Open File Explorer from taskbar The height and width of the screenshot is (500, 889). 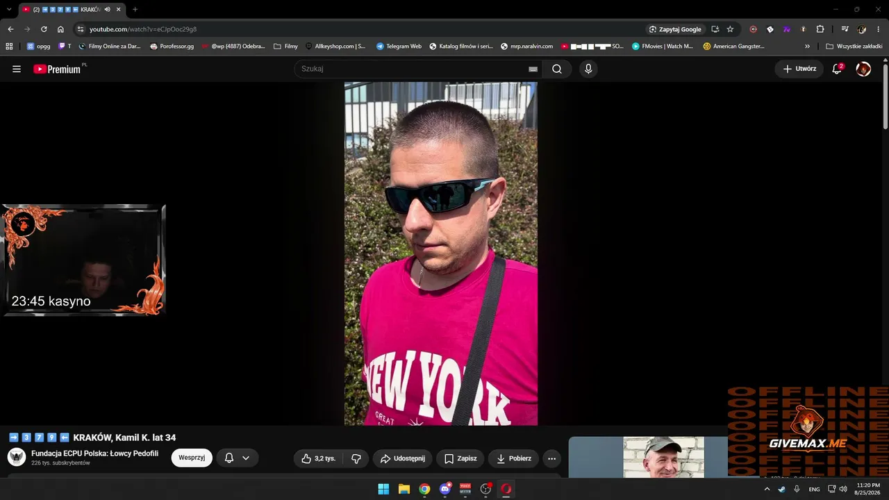click(x=404, y=489)
